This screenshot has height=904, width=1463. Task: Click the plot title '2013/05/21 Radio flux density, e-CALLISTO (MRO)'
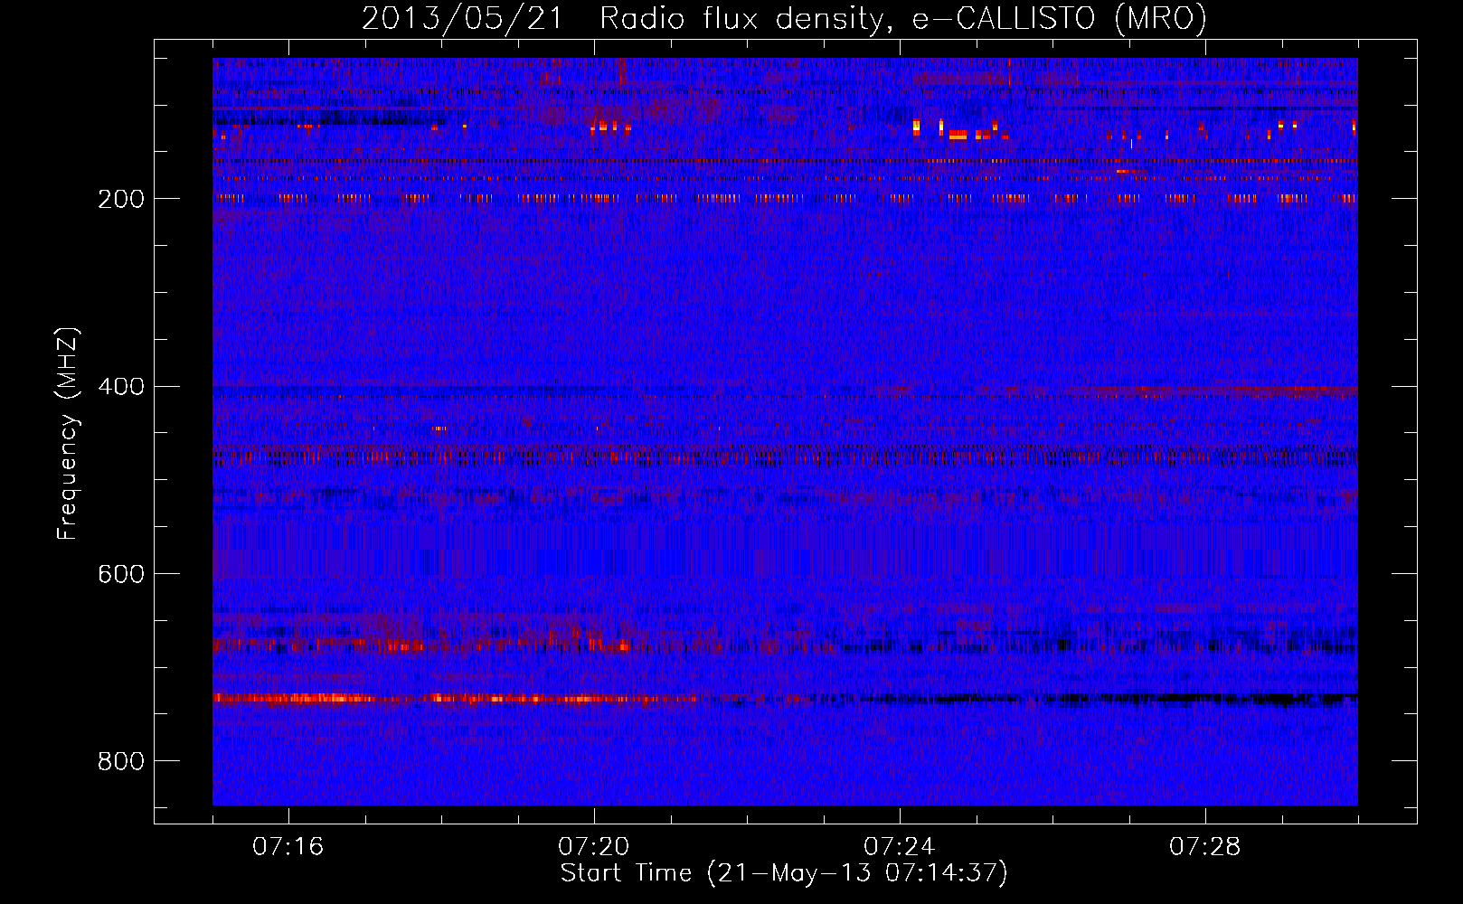(784, 18)
